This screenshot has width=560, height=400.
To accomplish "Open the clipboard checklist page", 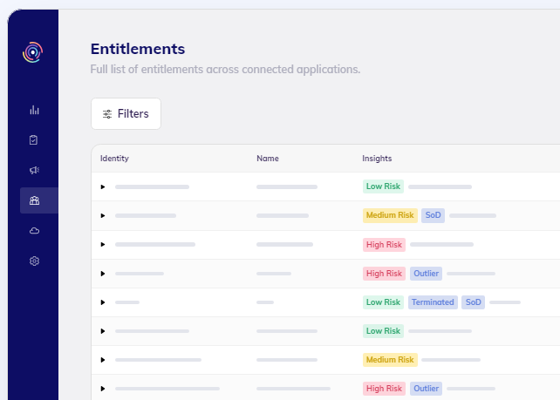I will [34, 139].
